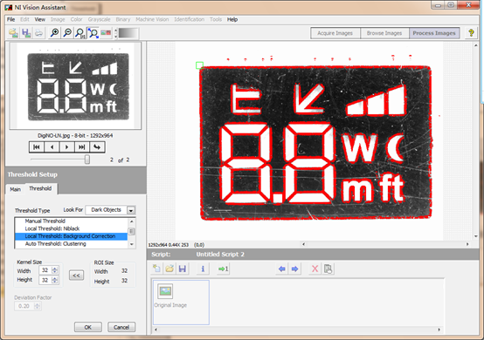Click the image navigation slider handle
The image size is (484, 340).
(87, 160)
